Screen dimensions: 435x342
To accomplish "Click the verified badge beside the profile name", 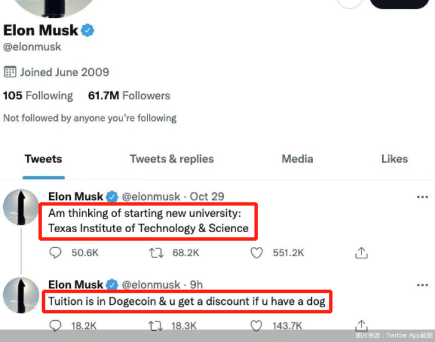I will tap(88, 30).
